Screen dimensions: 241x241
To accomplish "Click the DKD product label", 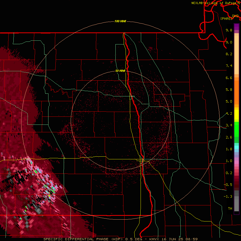I will coord(235,16).
